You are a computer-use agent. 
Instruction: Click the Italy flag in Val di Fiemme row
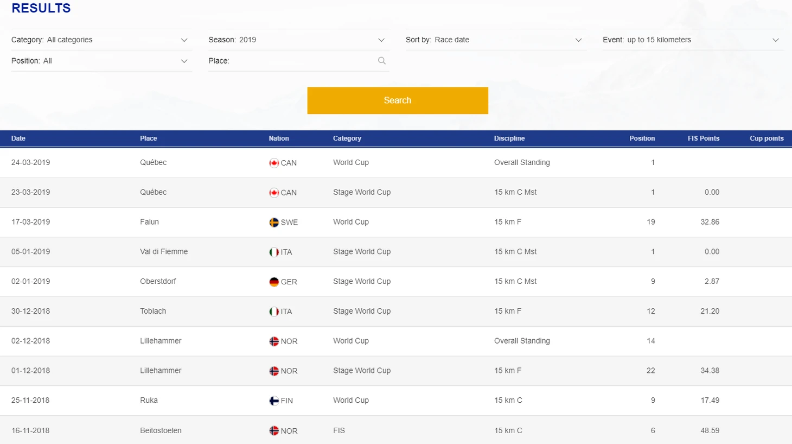click(x=274, y=252)
